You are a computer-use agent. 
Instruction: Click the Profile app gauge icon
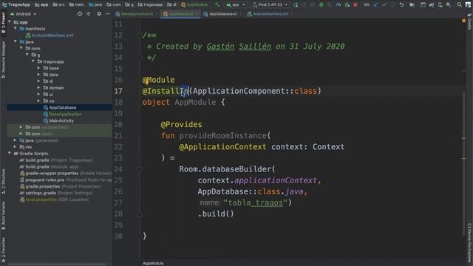tap(338, 5)
